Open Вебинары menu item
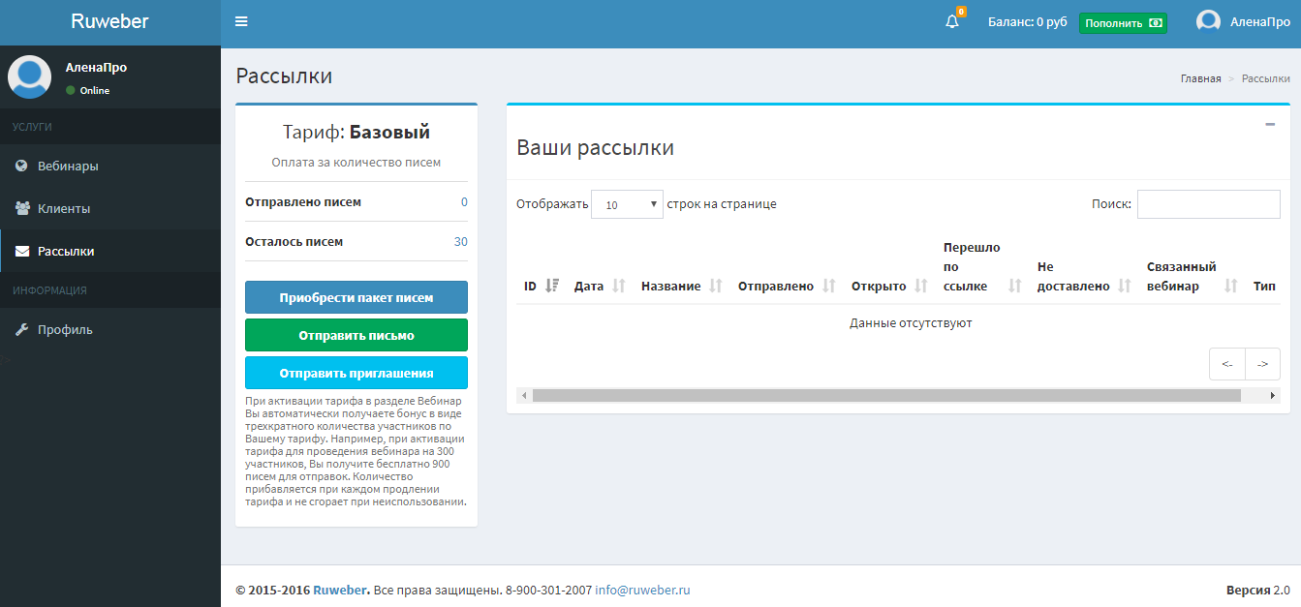The height and width of the screenshot is (607, 1301). (x=110, y=166)
